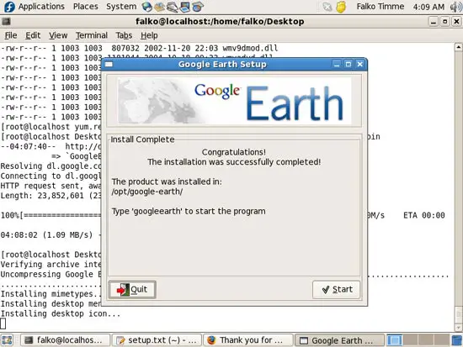Screen dimensions: 463x347
Task: Click the Falko Timme user name in panel
Action: pyautogui.click(x=381, y=7)
